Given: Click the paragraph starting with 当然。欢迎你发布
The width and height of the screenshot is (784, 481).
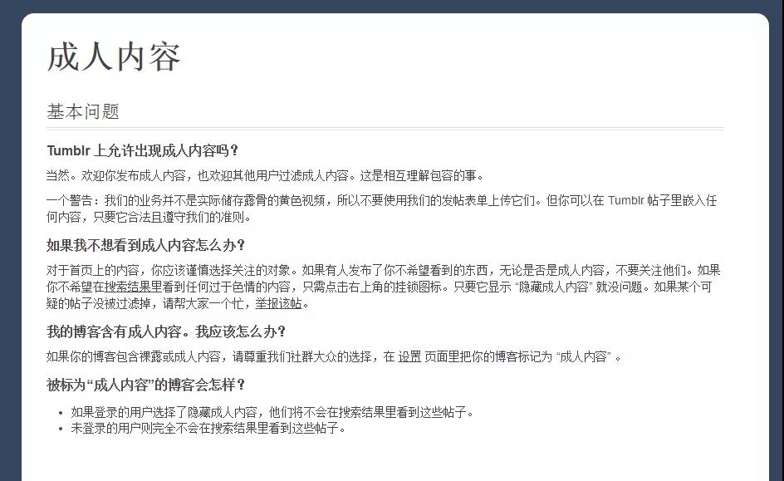Looking at the screenshot, I should pyautogui.click(x=266, y=176).
